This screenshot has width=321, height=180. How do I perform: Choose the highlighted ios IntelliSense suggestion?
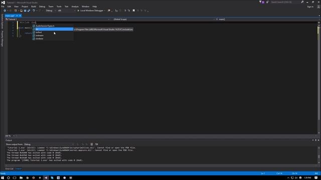pos(53,29)
